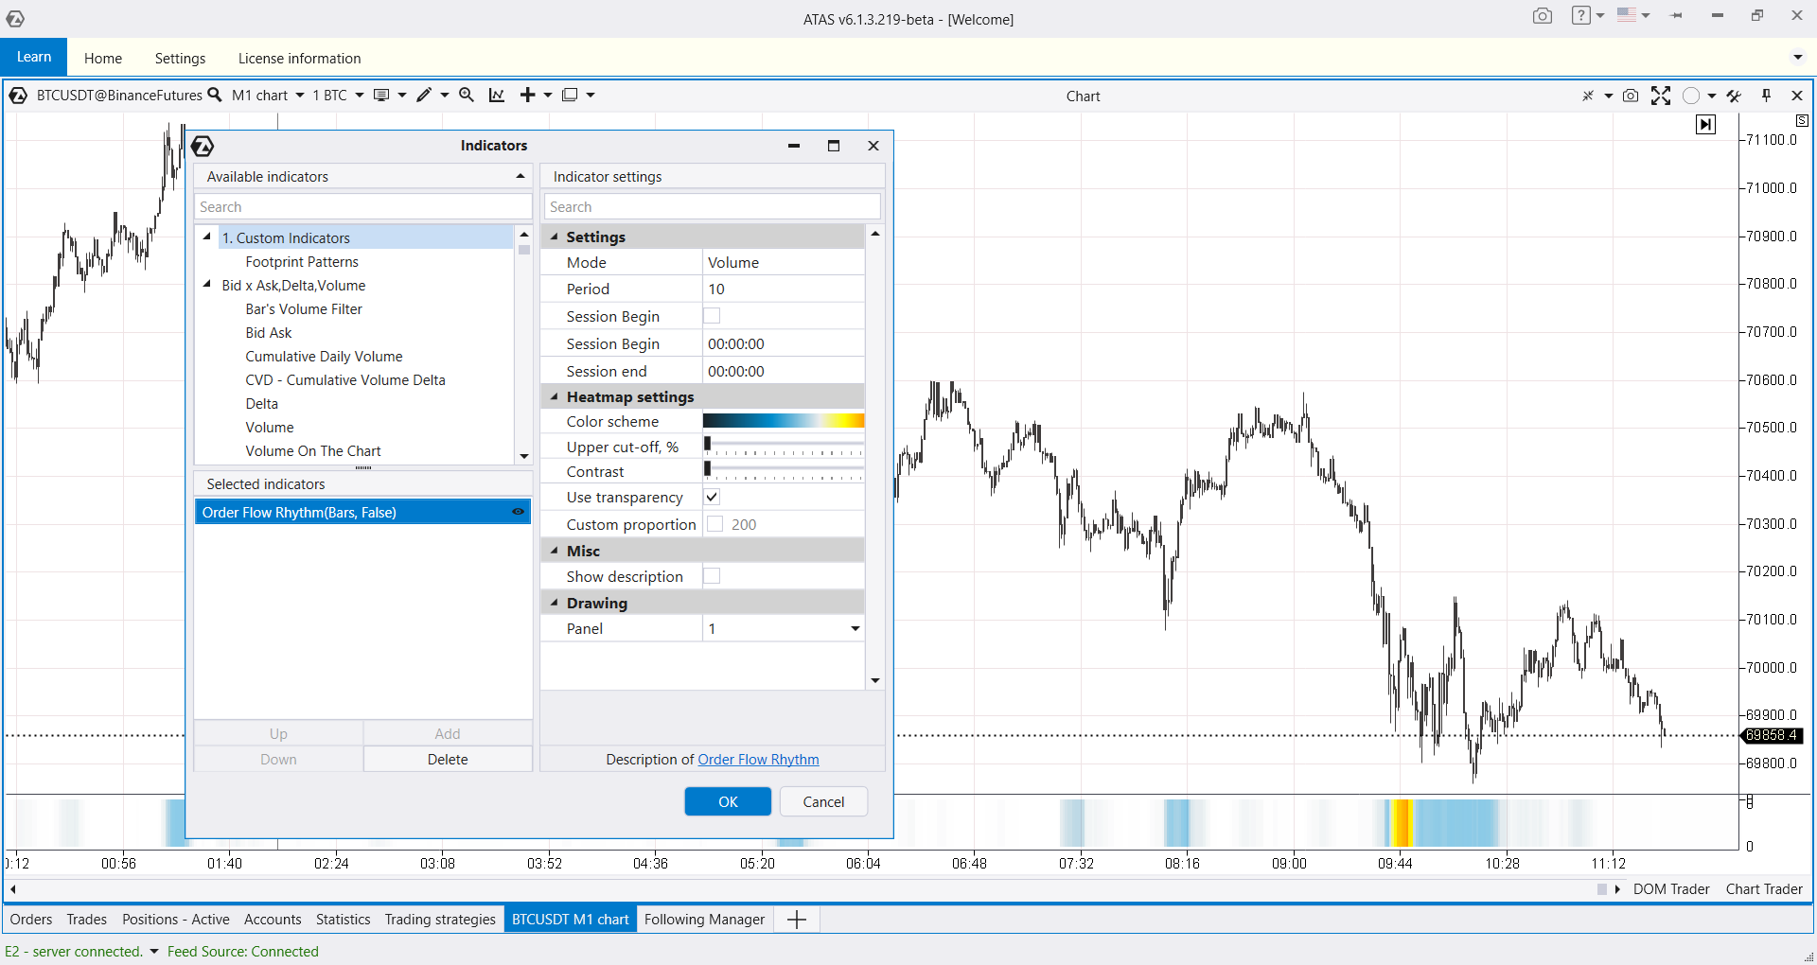Click the instrument search magnifier icon
1817x965 pixels.
215,95
